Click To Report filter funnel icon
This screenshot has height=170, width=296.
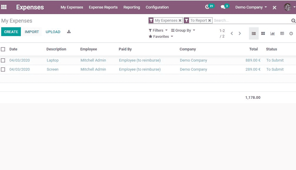tap(186, 20)
